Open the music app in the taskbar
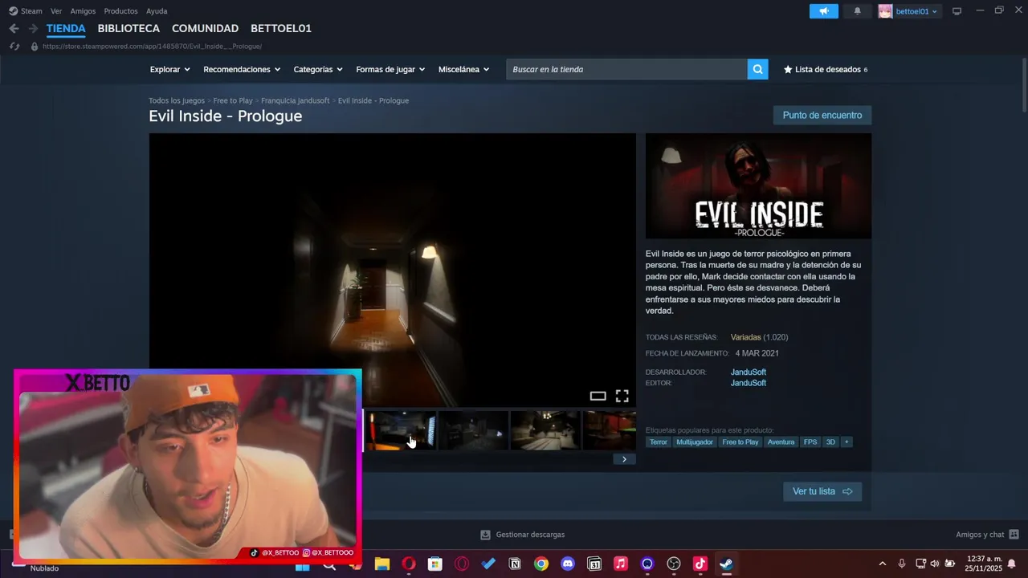The width and height of the screenshot is (1028, 578). [x=620, y=564]
